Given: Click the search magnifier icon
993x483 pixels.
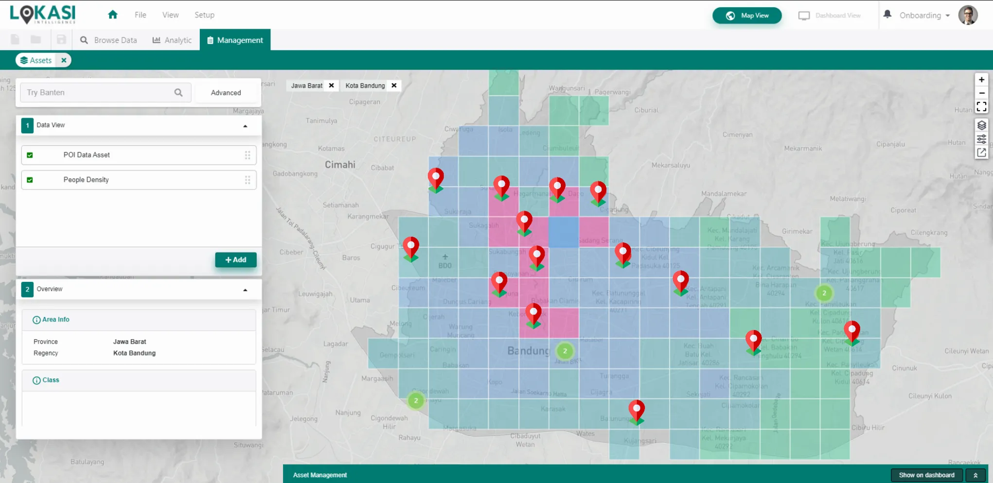Looking at the screenshot, I should (178, 92).
